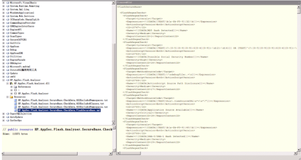Click the ScanTypes assembly icon
This screenshot has height=160, width=301.
click(x=8, y=36)
